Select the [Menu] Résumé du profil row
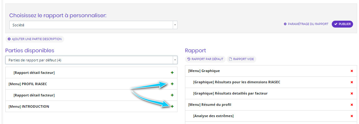 pyautogui.click(x=271, y=105)
